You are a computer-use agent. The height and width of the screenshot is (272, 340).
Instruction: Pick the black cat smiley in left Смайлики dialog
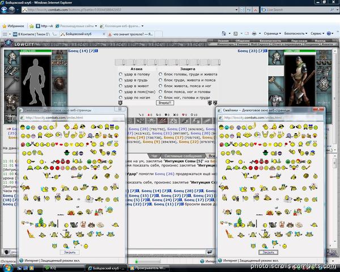coord(74,225)
